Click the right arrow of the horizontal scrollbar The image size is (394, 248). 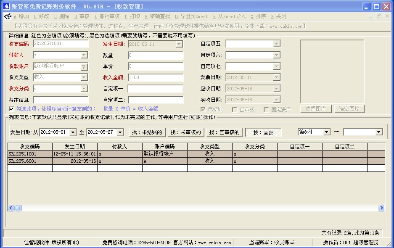pyautogui.click(x=381, y=208)
